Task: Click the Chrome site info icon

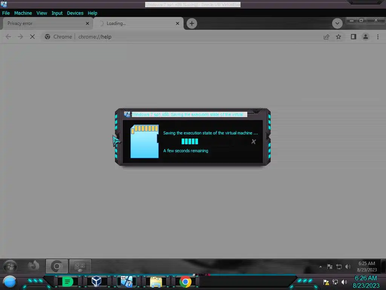Action: tap(47, 37)
